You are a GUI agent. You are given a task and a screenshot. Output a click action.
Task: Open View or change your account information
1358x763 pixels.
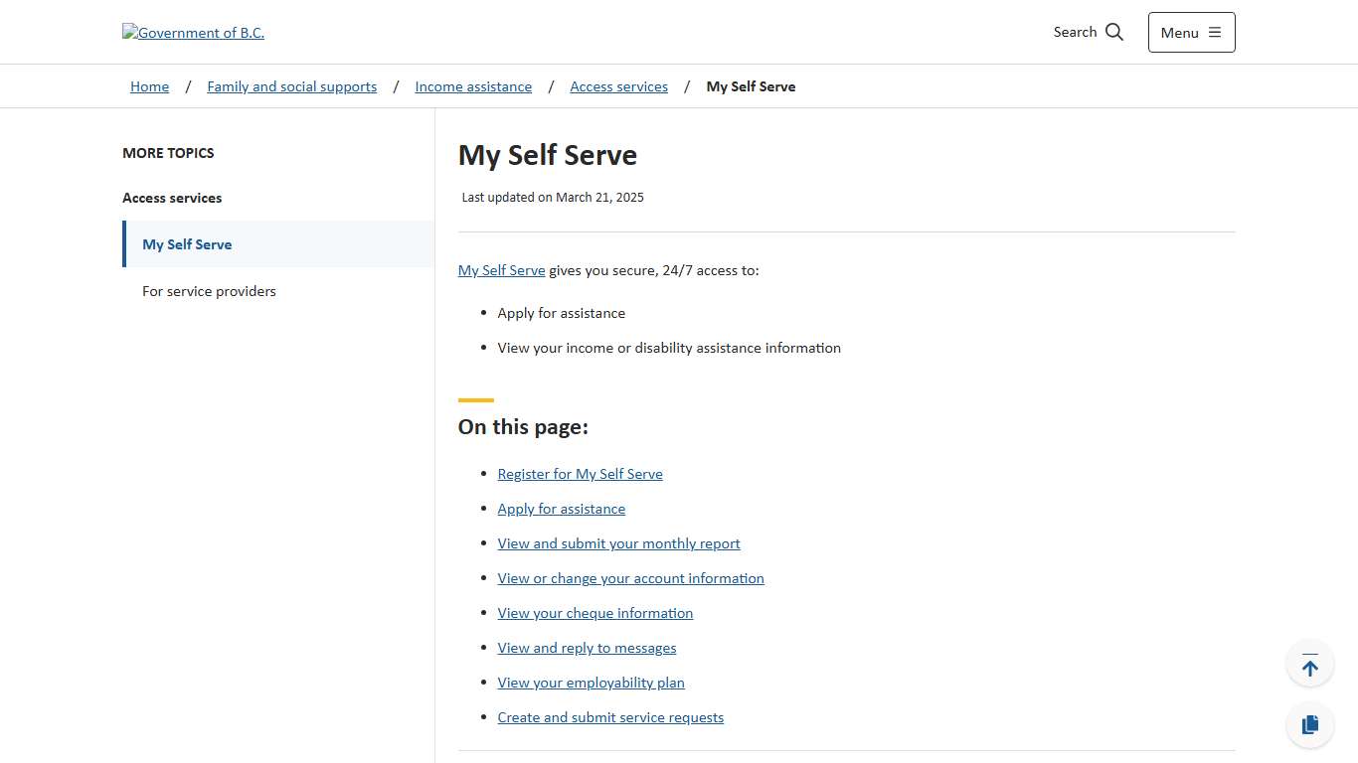630,578
